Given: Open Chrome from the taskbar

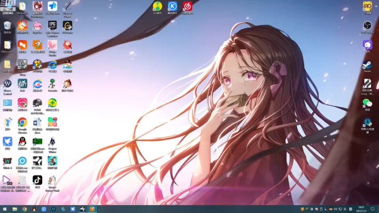Looking at the screenshot, I should (25, 209).
